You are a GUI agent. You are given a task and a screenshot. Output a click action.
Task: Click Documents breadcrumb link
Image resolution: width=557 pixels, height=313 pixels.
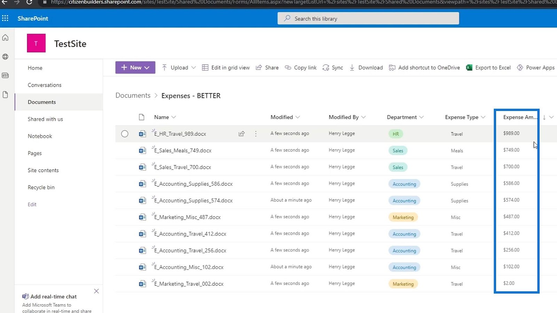pos(133,95)
